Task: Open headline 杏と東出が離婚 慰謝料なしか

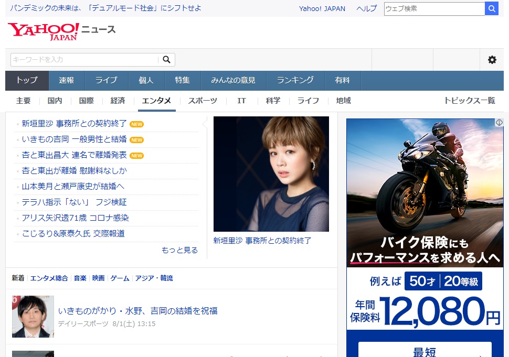Action: click(x=75, y=170)
